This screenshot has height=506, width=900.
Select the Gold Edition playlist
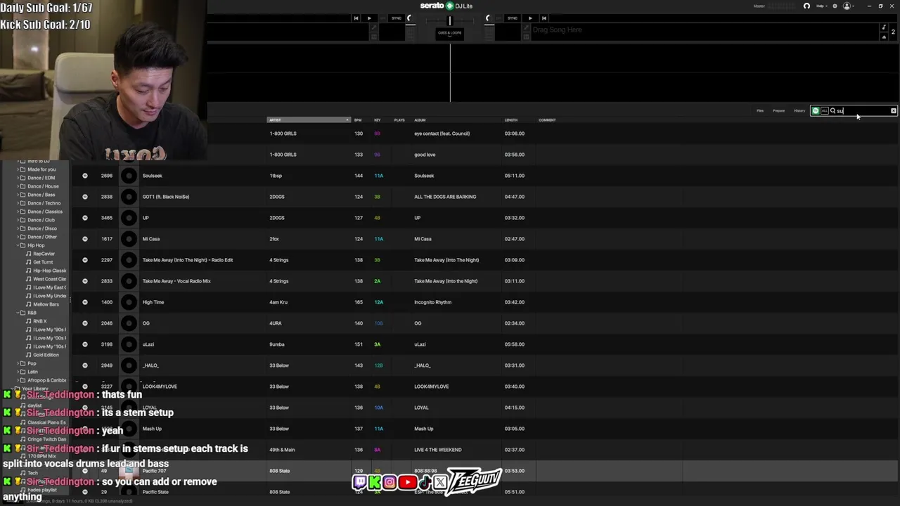[46, 355]
